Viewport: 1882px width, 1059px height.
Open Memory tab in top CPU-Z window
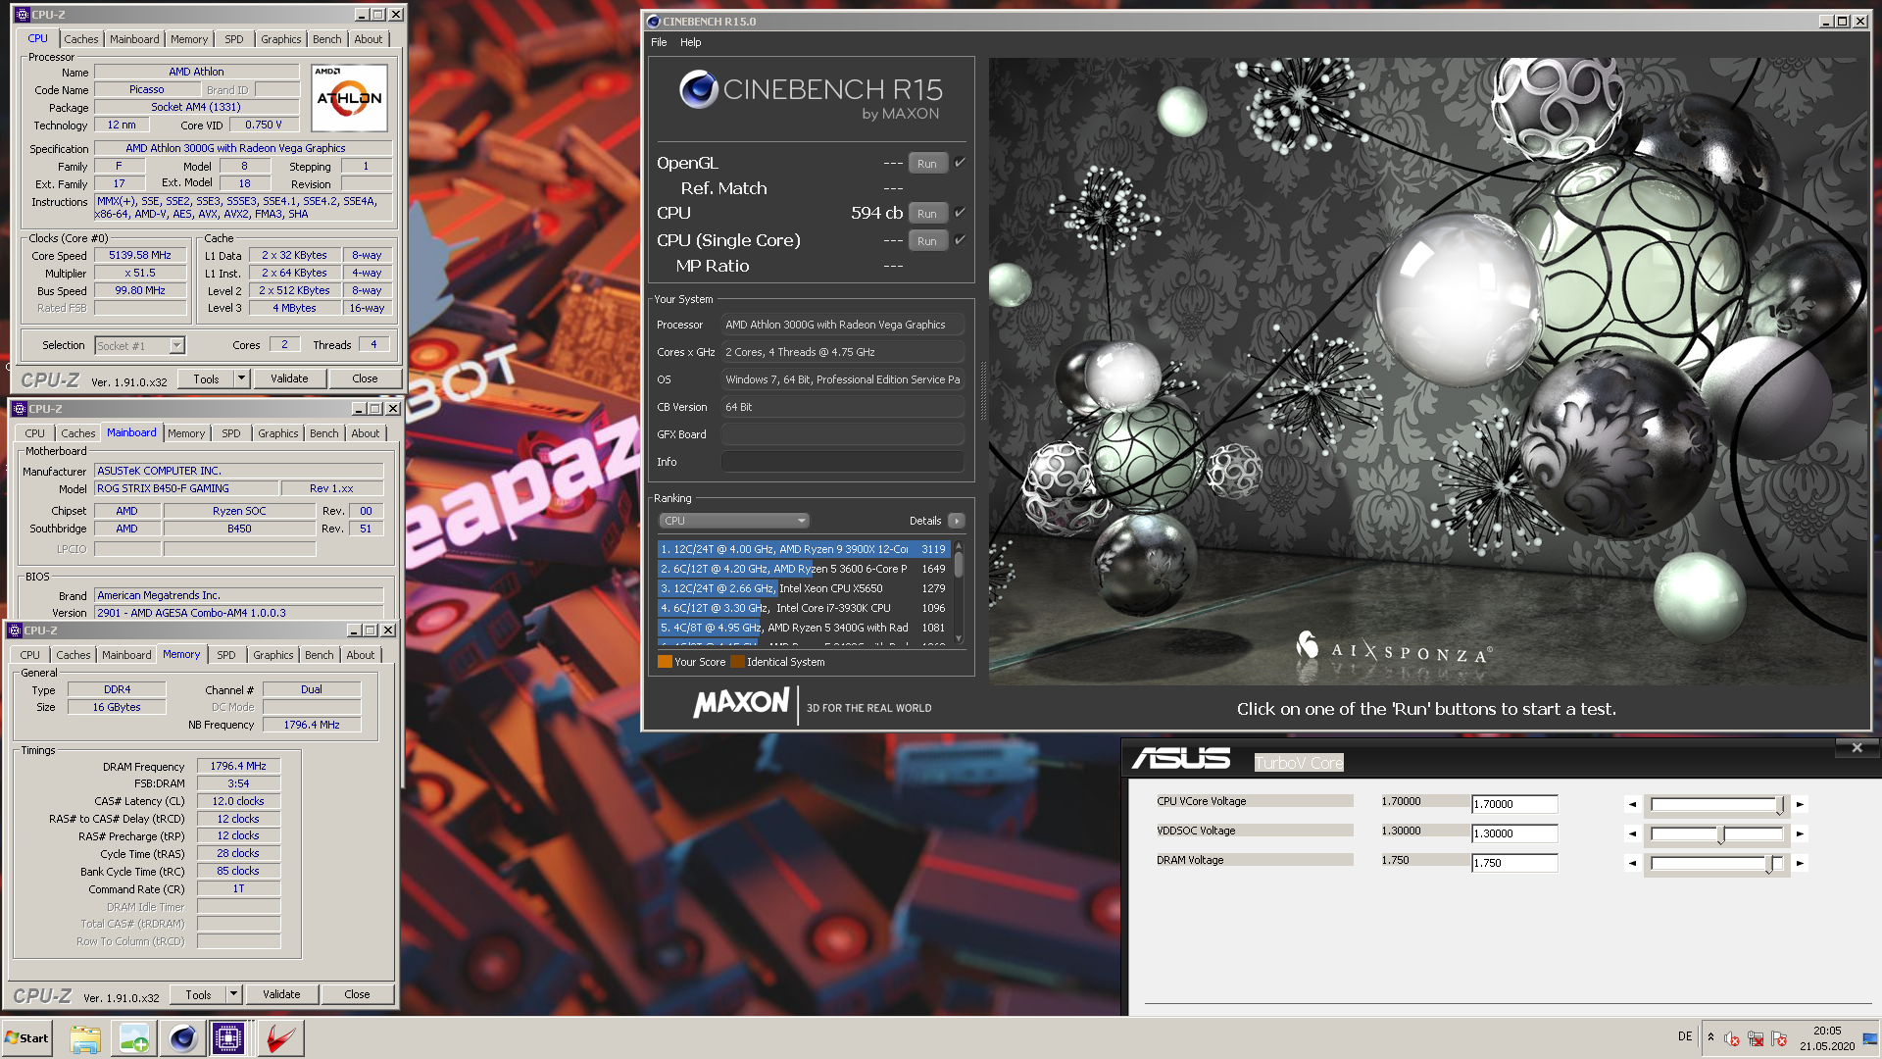189,39
